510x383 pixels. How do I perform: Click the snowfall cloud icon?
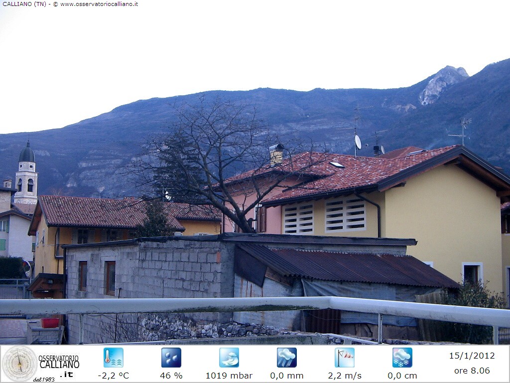coord(402,358)
